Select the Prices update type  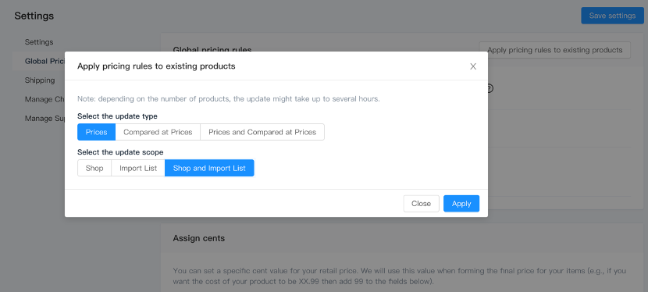(x=96, y=132)
